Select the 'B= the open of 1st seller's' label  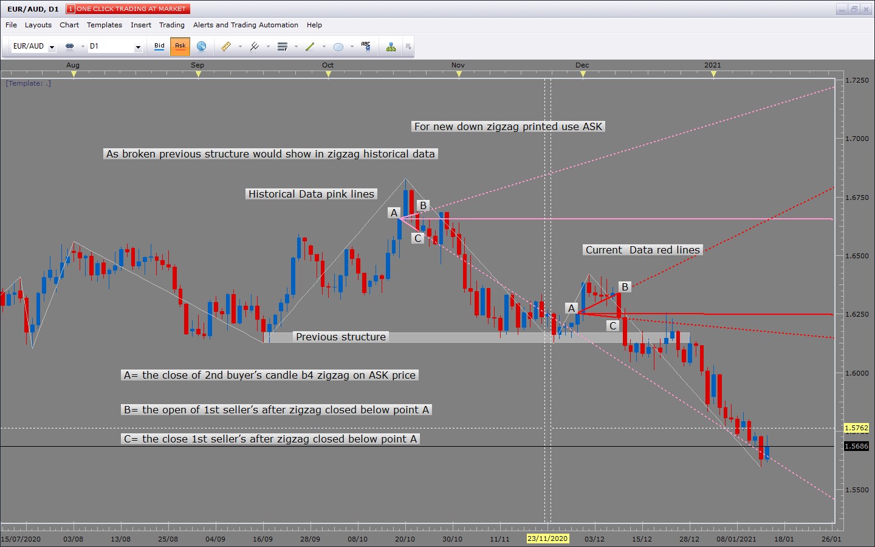pos(276,410)
